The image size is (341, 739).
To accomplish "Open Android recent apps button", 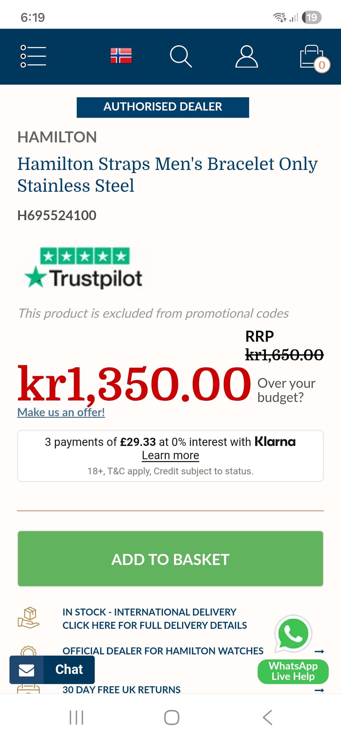I will click(76, 717).
